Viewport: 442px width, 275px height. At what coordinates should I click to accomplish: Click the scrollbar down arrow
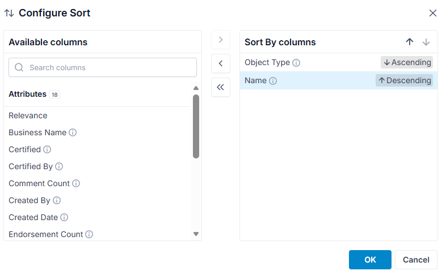point(196,234)
